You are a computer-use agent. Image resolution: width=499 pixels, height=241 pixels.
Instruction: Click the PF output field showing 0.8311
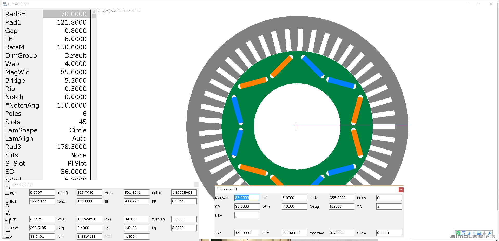pos(184,201)
